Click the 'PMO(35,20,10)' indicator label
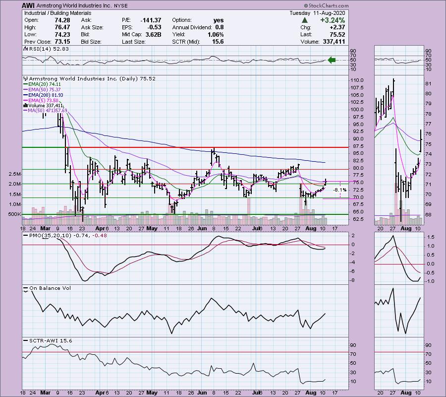Image resolution: width=446 pixels, height=397 pixels. point(50,236)
